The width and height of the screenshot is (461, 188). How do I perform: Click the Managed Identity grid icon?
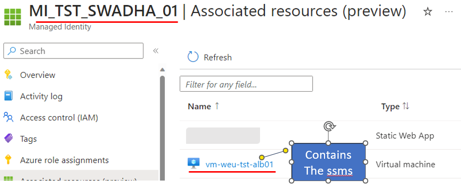(12, 17)
